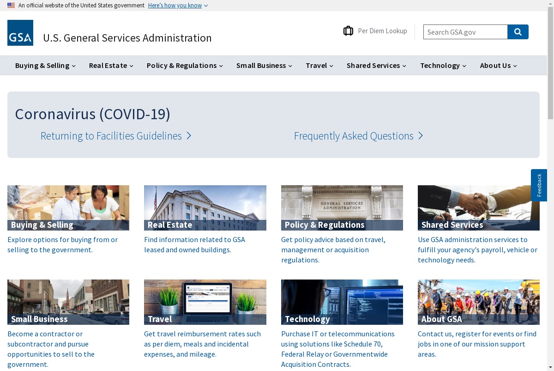Click "Get travel reimbursement rates" description
This screenshot has height=371, width=554.
(x=203, y=344)
